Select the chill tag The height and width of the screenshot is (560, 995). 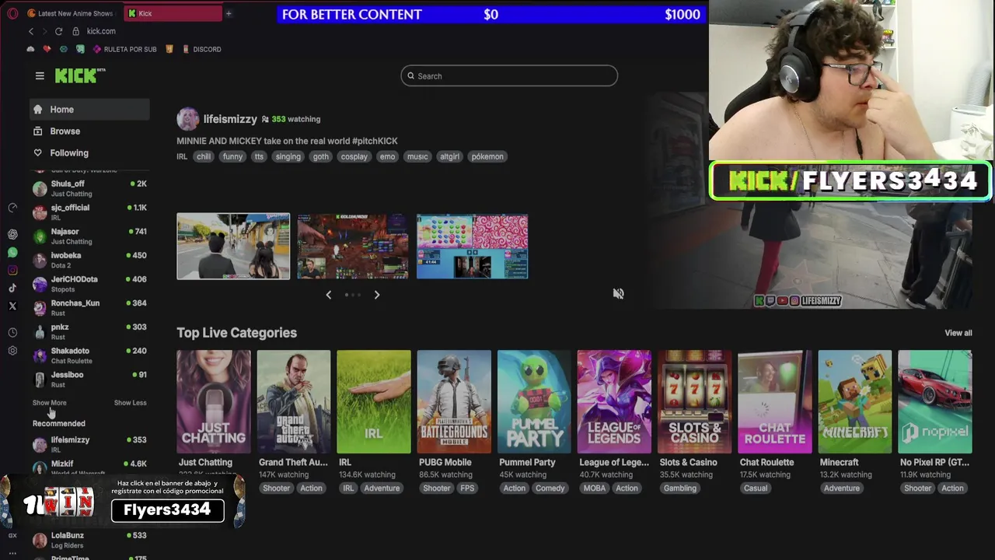click(x=203, y=156)
